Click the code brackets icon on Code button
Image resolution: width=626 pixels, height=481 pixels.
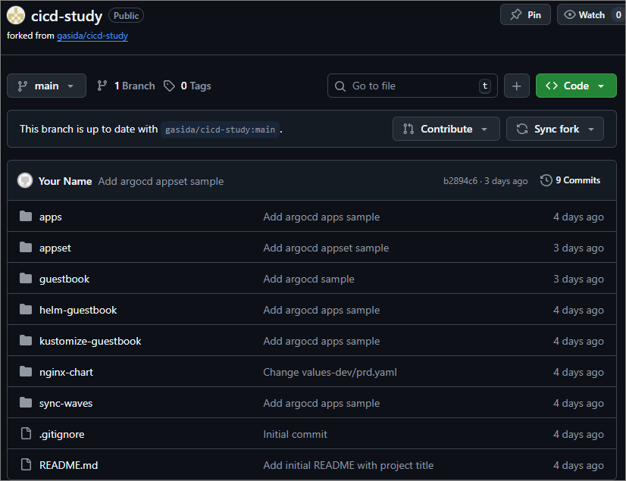tap(551, 86)
